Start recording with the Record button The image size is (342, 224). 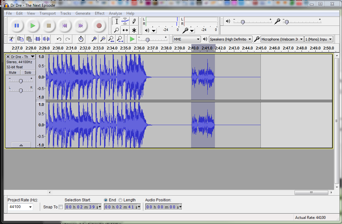[x=99, y=26]
